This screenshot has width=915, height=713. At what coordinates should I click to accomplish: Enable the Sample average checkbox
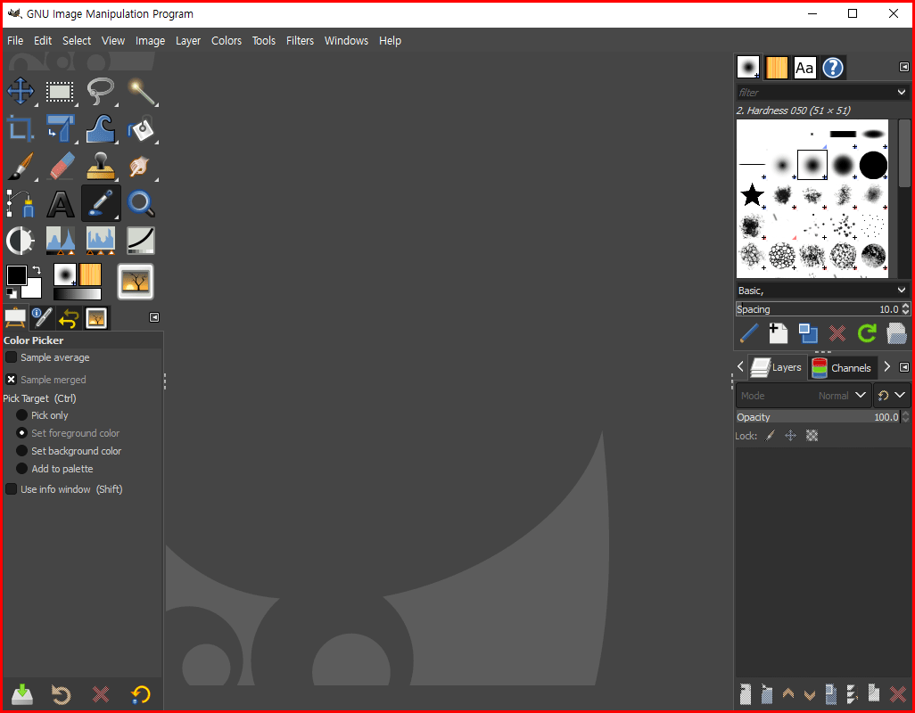point(11,357)
